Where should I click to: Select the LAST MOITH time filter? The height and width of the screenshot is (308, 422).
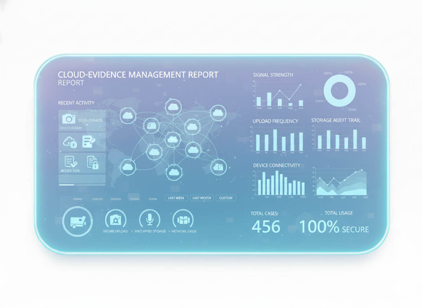[202, 198]
